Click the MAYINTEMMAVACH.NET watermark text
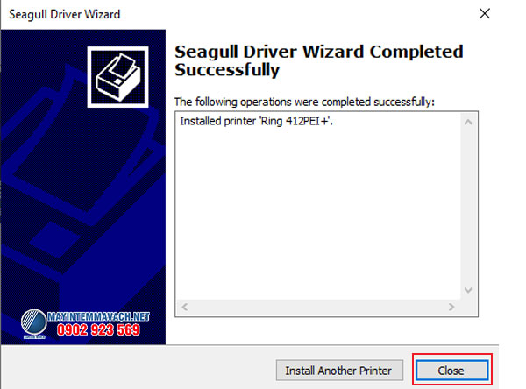Viewport: 526px width, 389px height. 98,316
